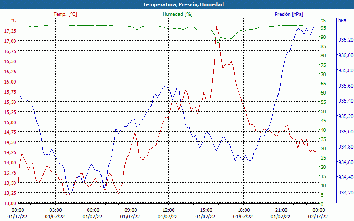Click the 934,80 pressure axis value
Viewport: 354px width, 221px height.
tap(346, 147)
